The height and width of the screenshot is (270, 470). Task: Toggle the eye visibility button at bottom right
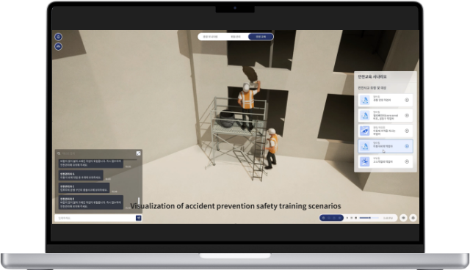(x=403, y=218)
